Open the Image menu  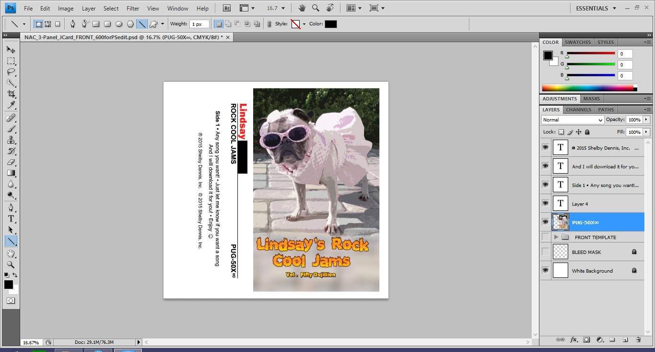[x=66, y=9]
